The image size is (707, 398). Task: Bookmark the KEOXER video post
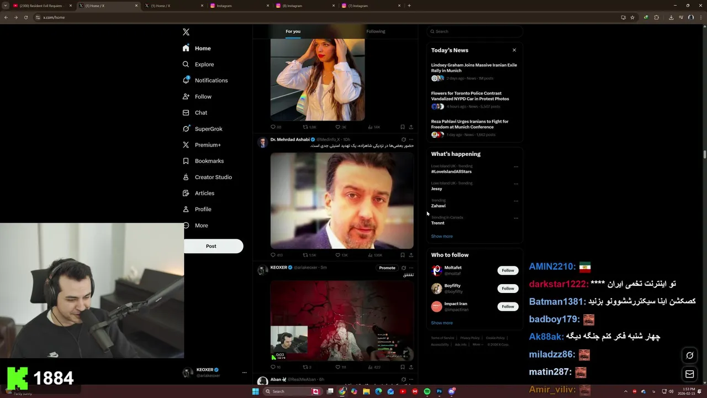(402, 367)
